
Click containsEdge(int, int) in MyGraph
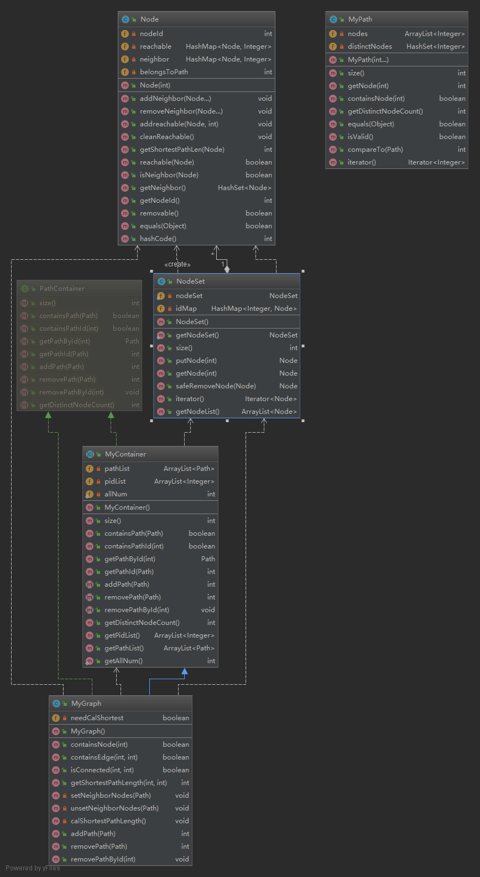(121, 757)
